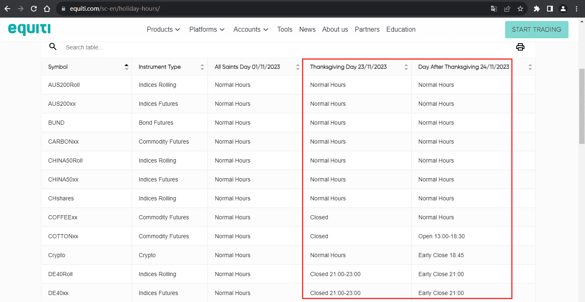Viewport: 585px width, 302px height.
Task: Open the translate page icon
Action: [x=494, y=9]
